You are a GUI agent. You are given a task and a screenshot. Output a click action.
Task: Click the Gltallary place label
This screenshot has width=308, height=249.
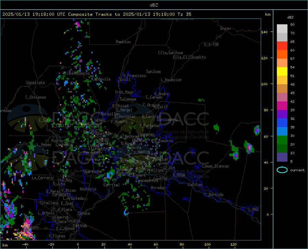coord(49,203)
